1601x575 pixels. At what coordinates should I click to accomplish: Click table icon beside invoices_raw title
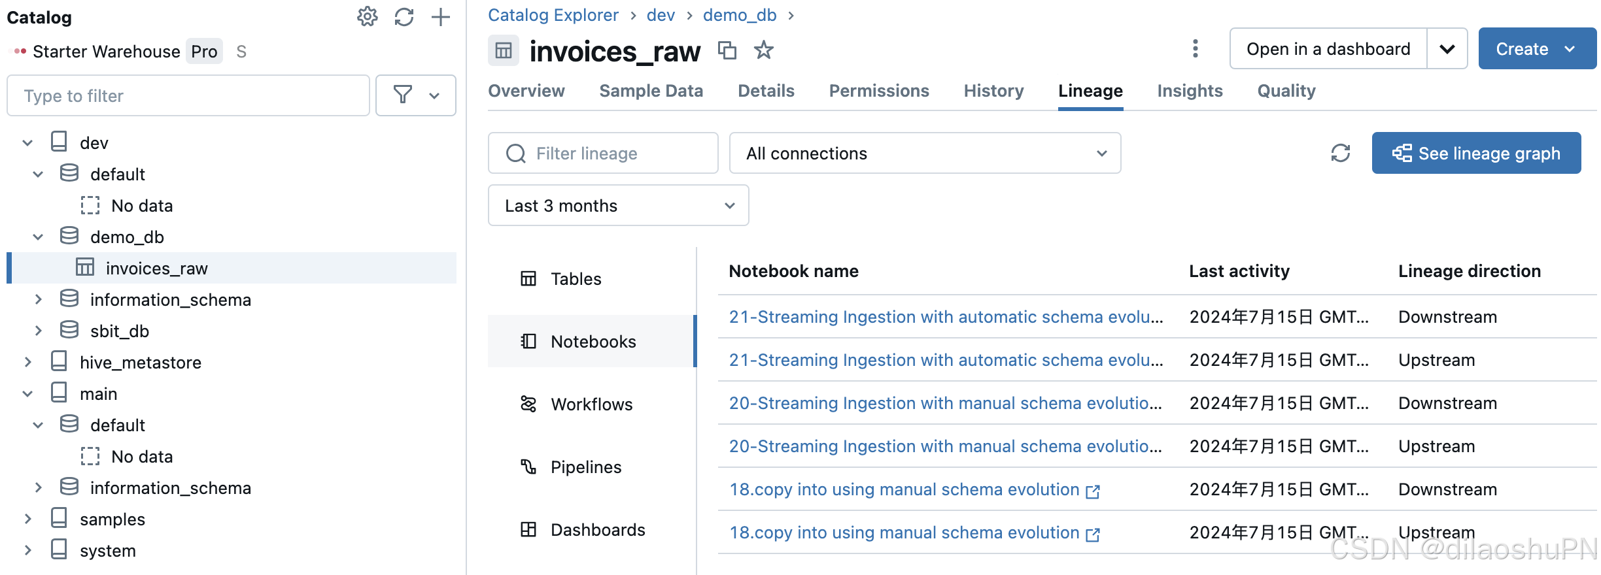coord(504,50)
